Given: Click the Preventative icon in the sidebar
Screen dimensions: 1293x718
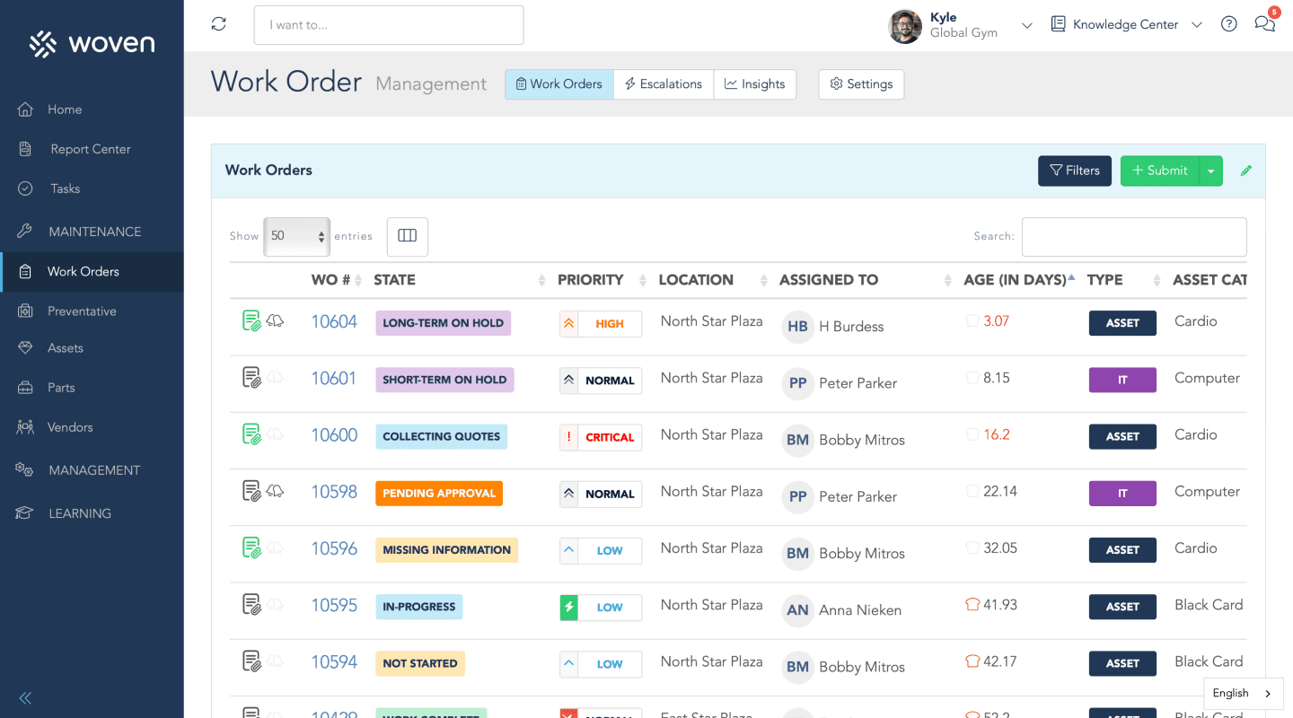Looking at the screenshot, I should [x=25, y=311].
